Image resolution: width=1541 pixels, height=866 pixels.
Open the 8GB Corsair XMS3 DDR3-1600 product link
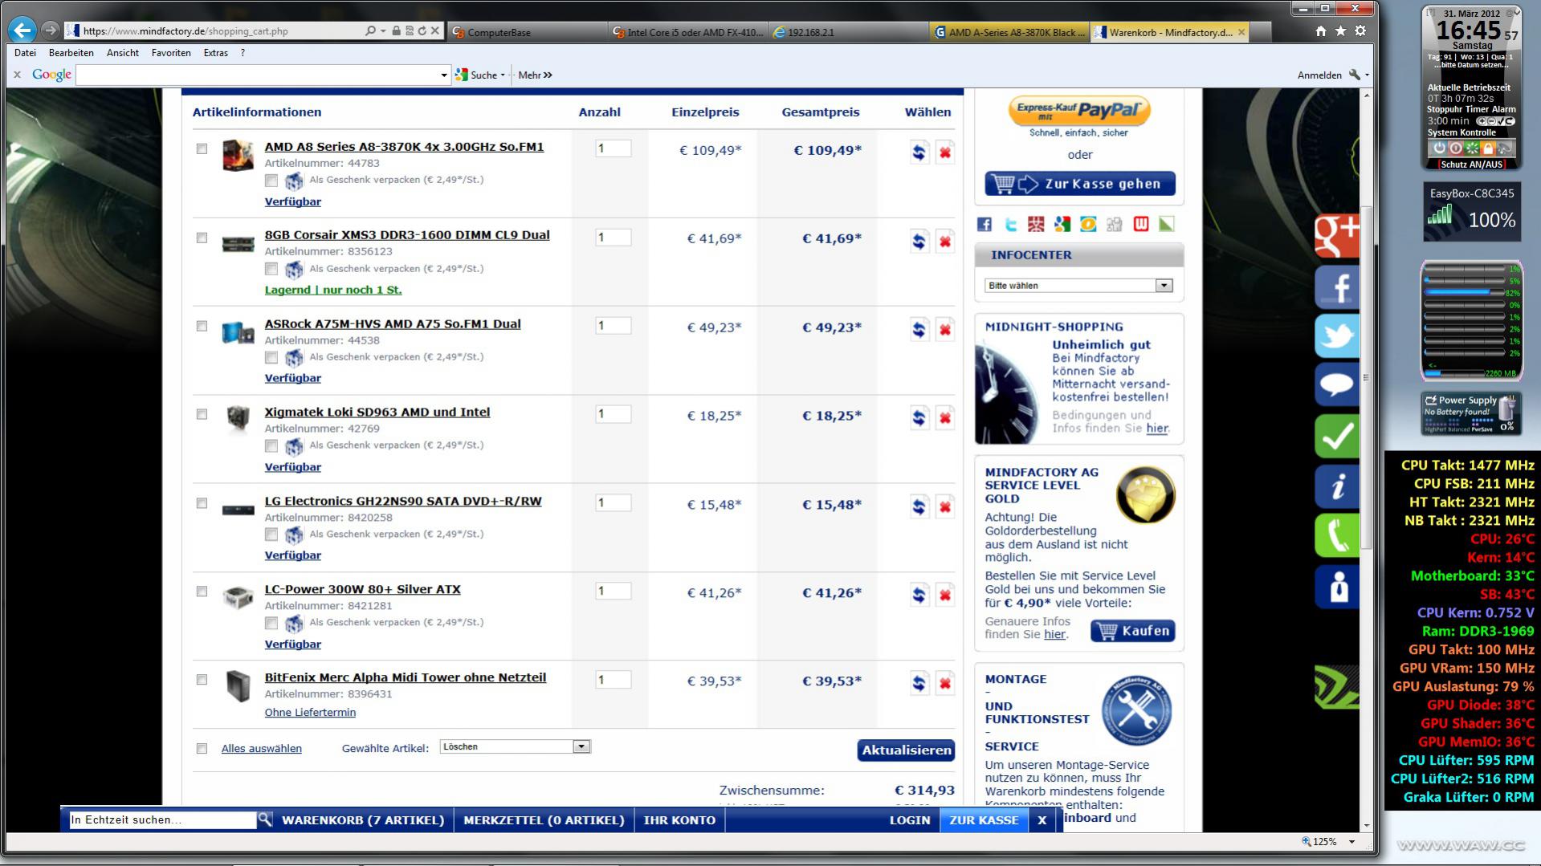[x=407, y=235]
